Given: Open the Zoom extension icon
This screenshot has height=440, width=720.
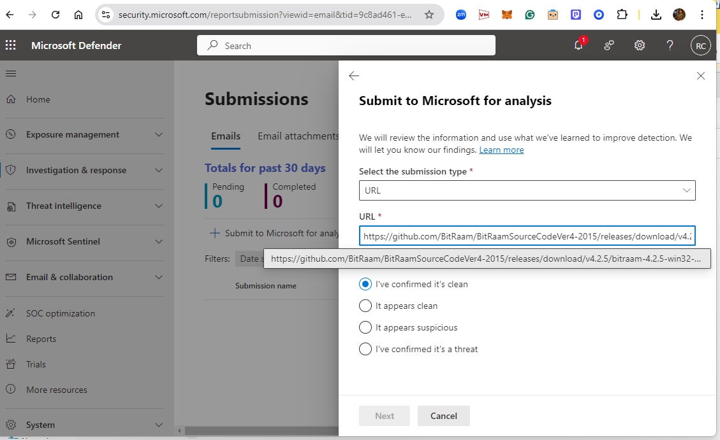Looking at the screenshot, I should (460, 15).
